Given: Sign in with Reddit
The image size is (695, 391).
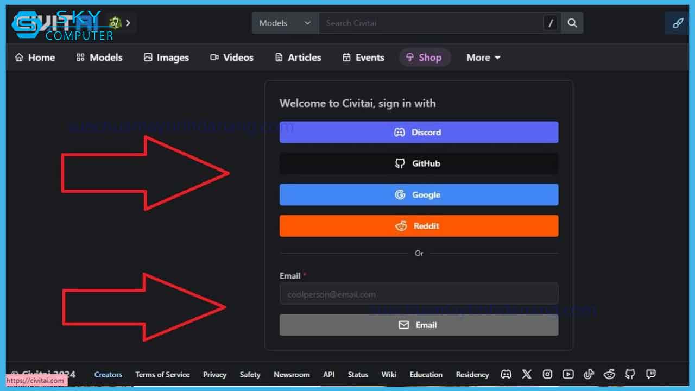Looking at the screenshot, I should click(x=419, y=226).
